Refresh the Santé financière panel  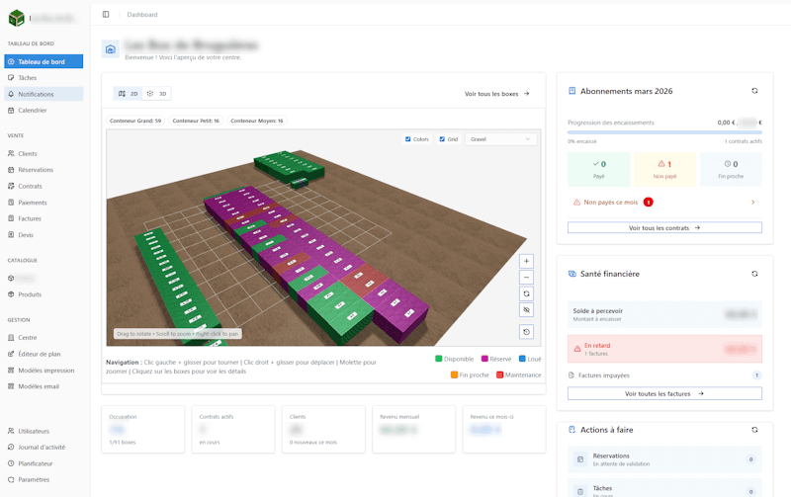[754, 274]
